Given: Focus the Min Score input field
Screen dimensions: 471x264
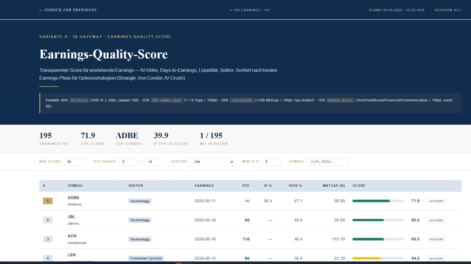Looking at the screenshot, I should (75, 162).
